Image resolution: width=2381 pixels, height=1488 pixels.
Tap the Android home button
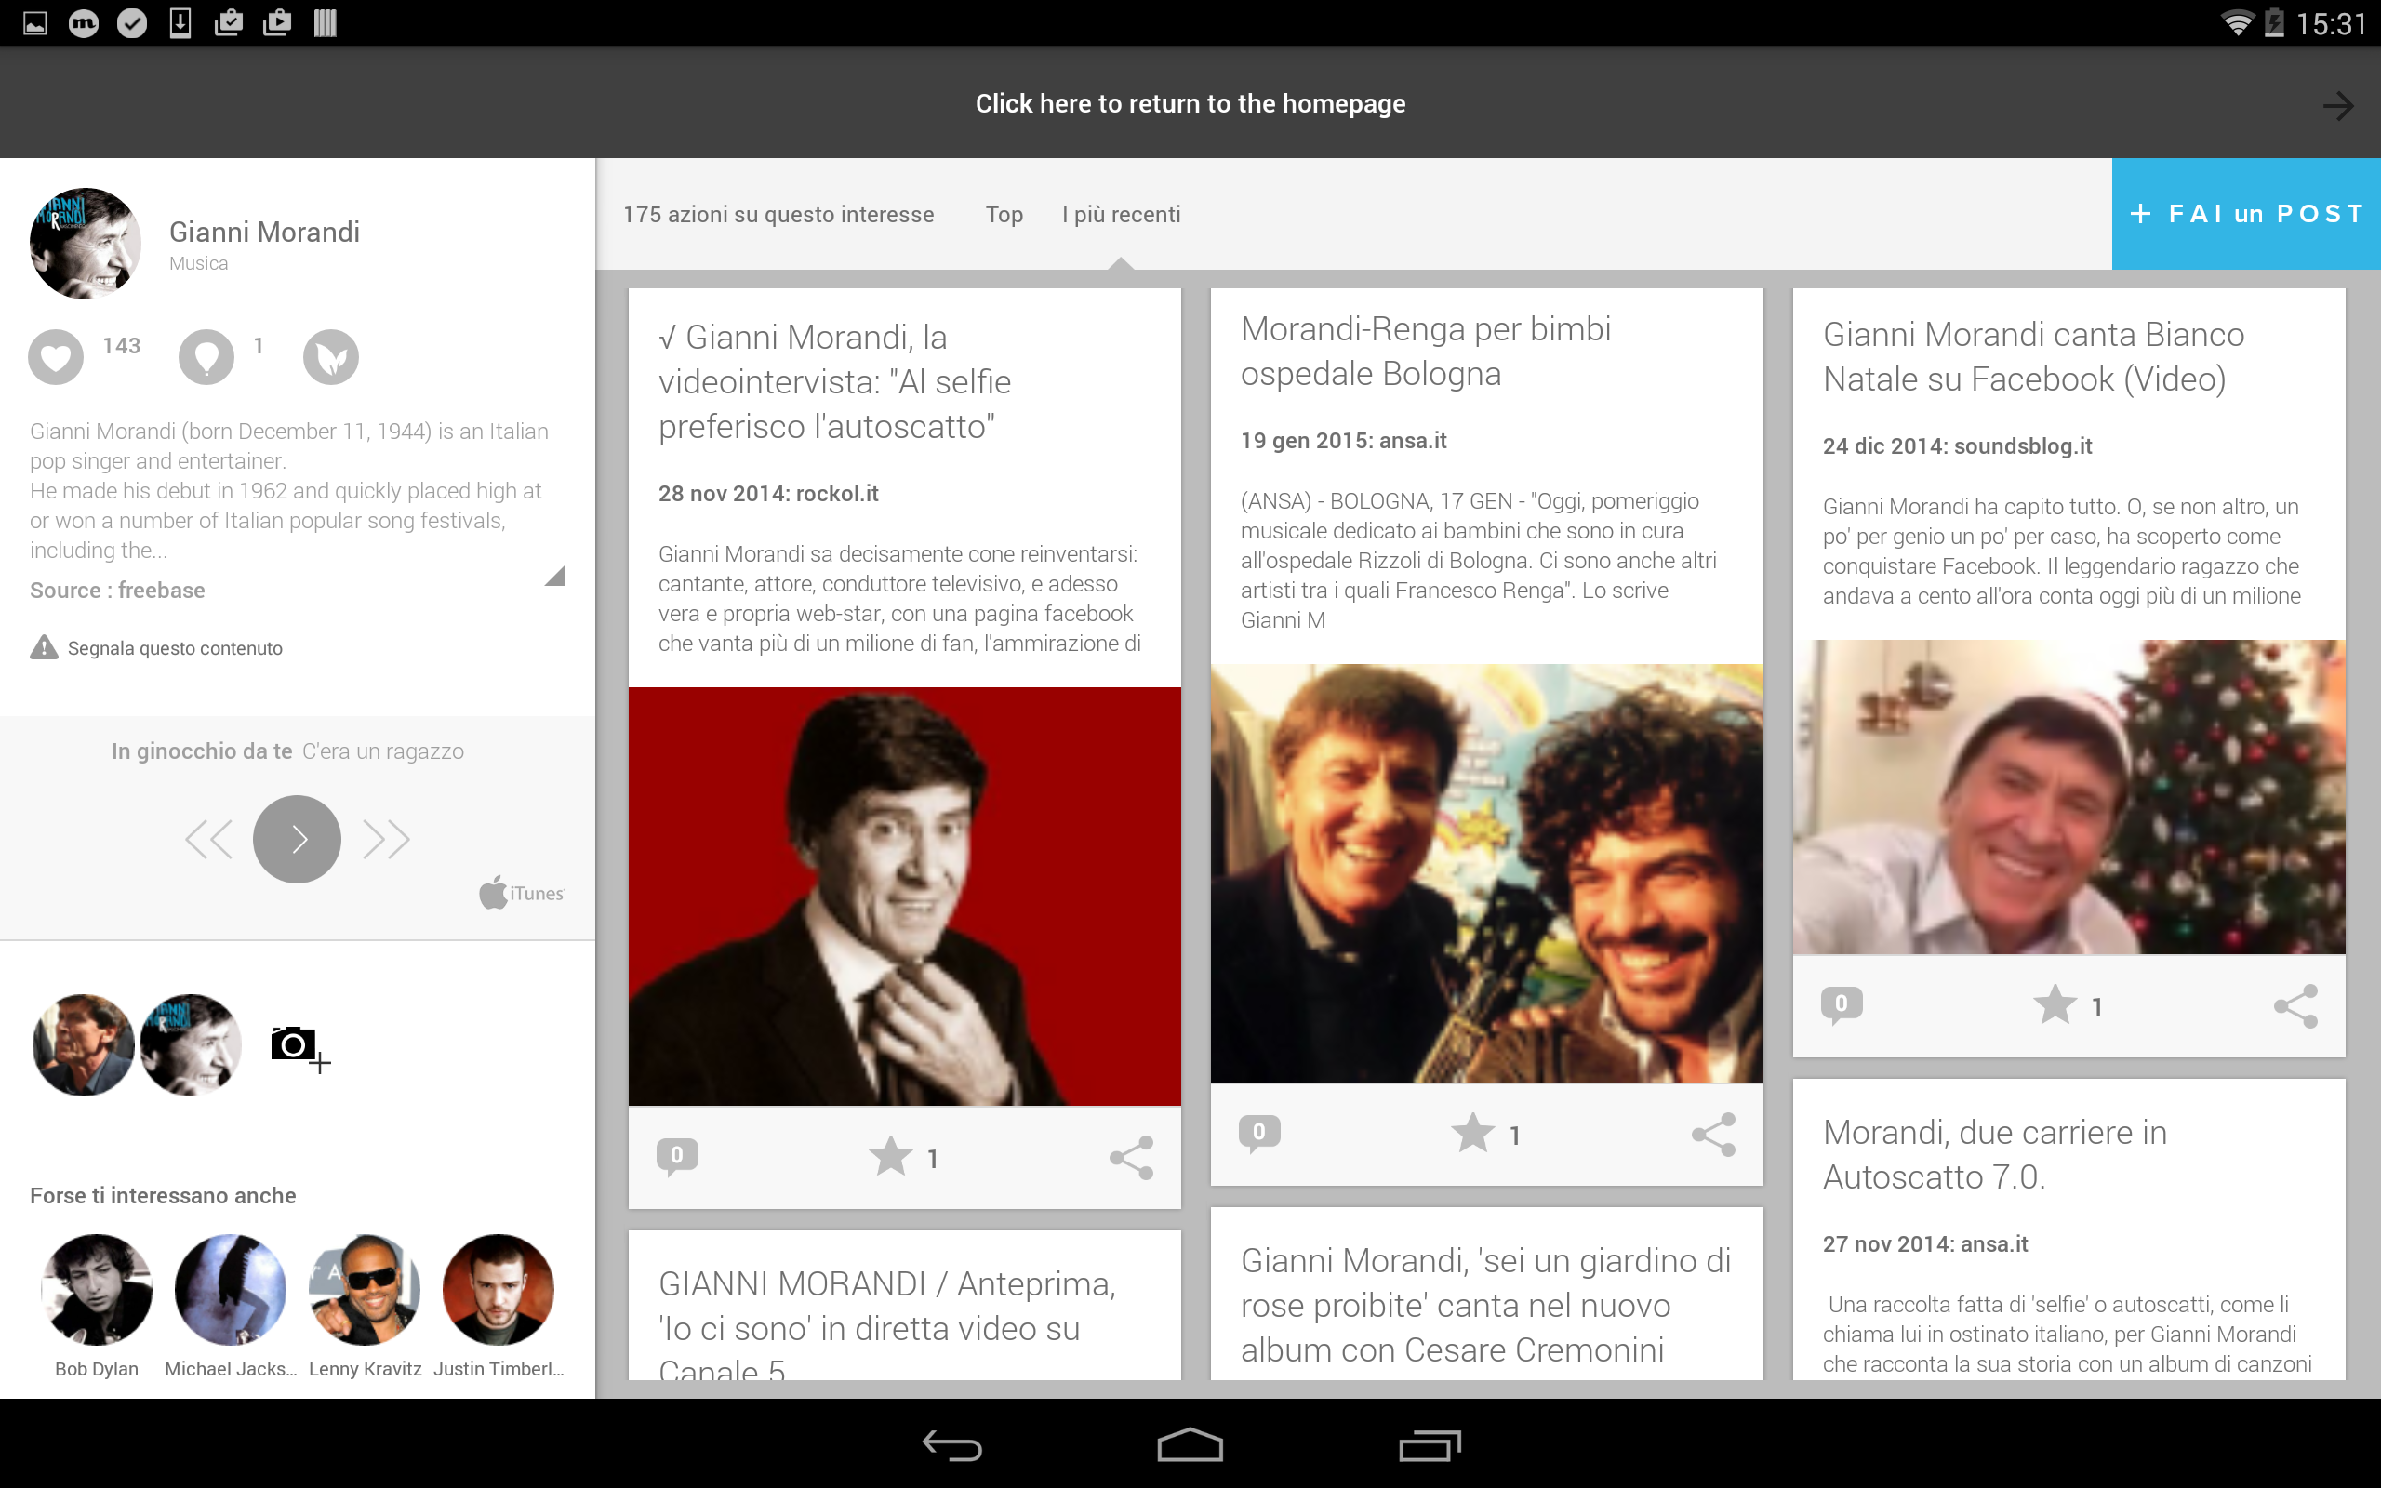1190,1444
